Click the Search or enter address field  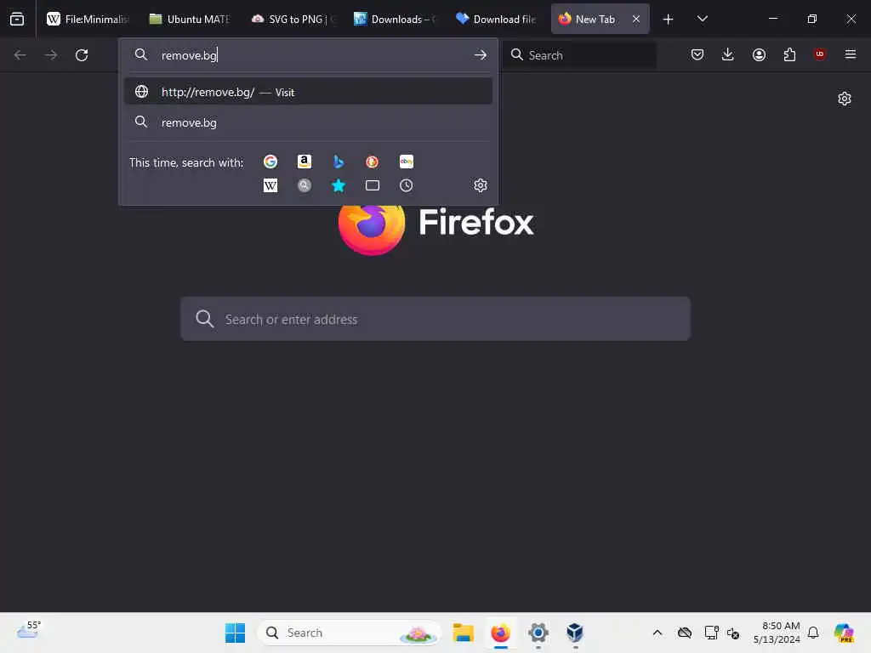(435, 319)
